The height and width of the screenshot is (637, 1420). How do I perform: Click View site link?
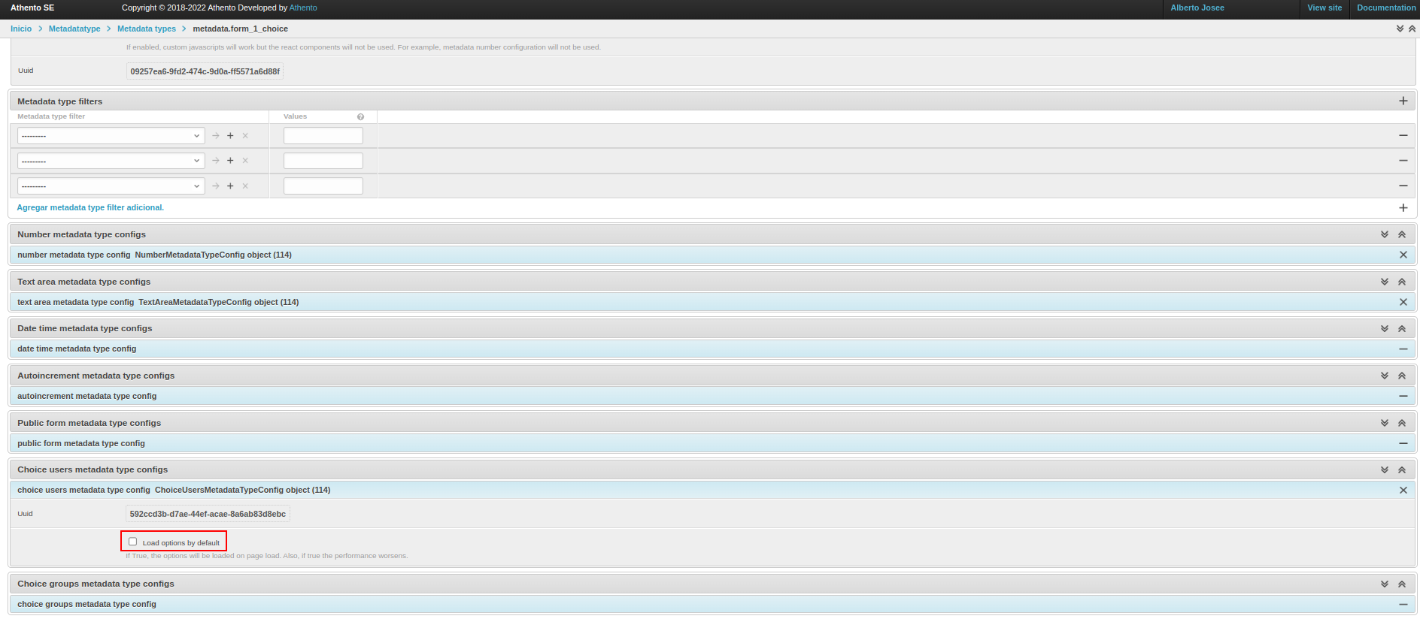(1324, 8)
